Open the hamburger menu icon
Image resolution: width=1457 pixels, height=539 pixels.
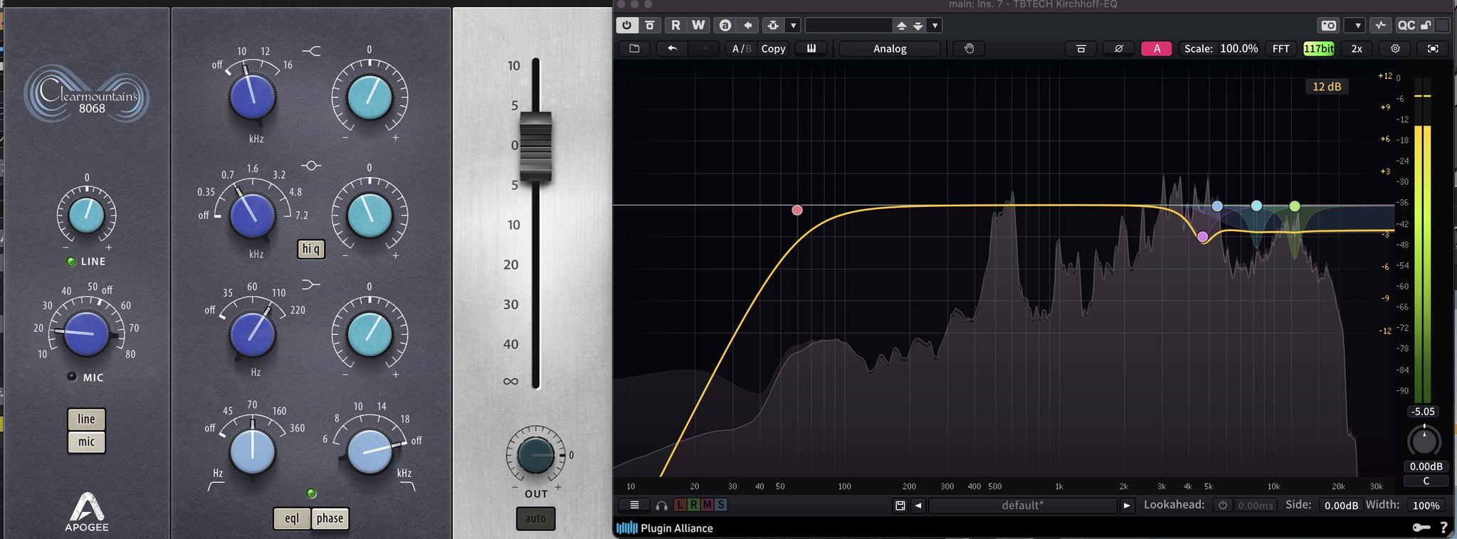(x=634, y=505)
